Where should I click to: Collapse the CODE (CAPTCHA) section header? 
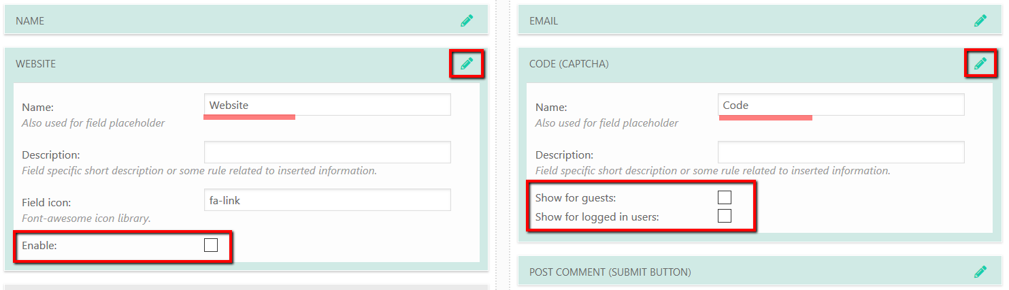(x=714, y=64)
